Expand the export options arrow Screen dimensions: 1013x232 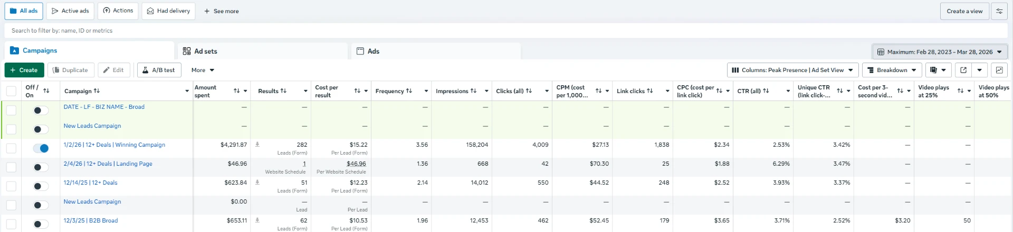[x=980, y=70]
